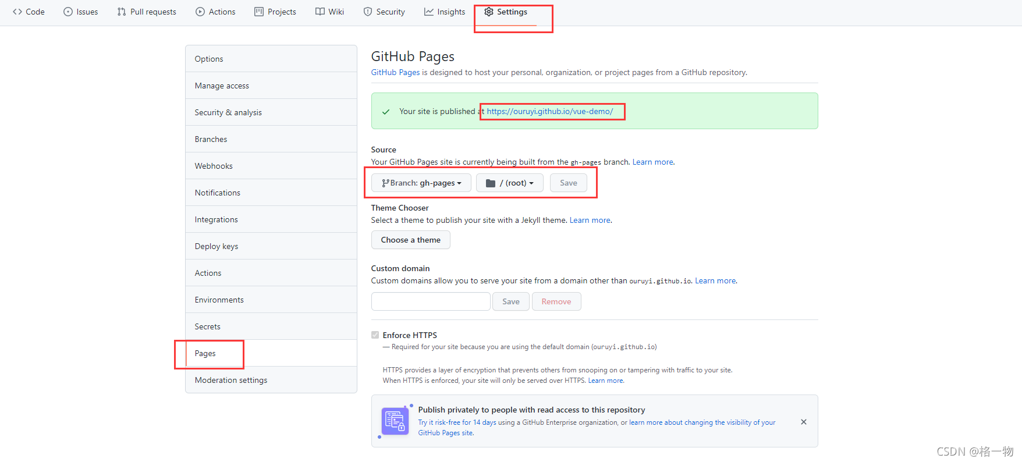Viewport: 1022px width, 462px height.
Task: Click Save button for custom domain
Action: coord(511,301)
